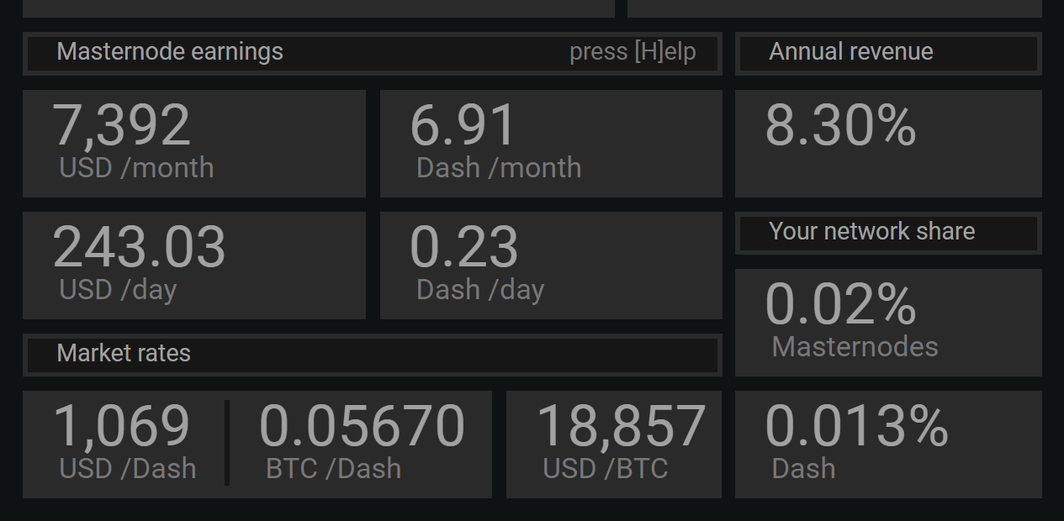The image size is (1064, 521).
Task: Click the "USD /day" unit label
Action: [x=118, y=290]
